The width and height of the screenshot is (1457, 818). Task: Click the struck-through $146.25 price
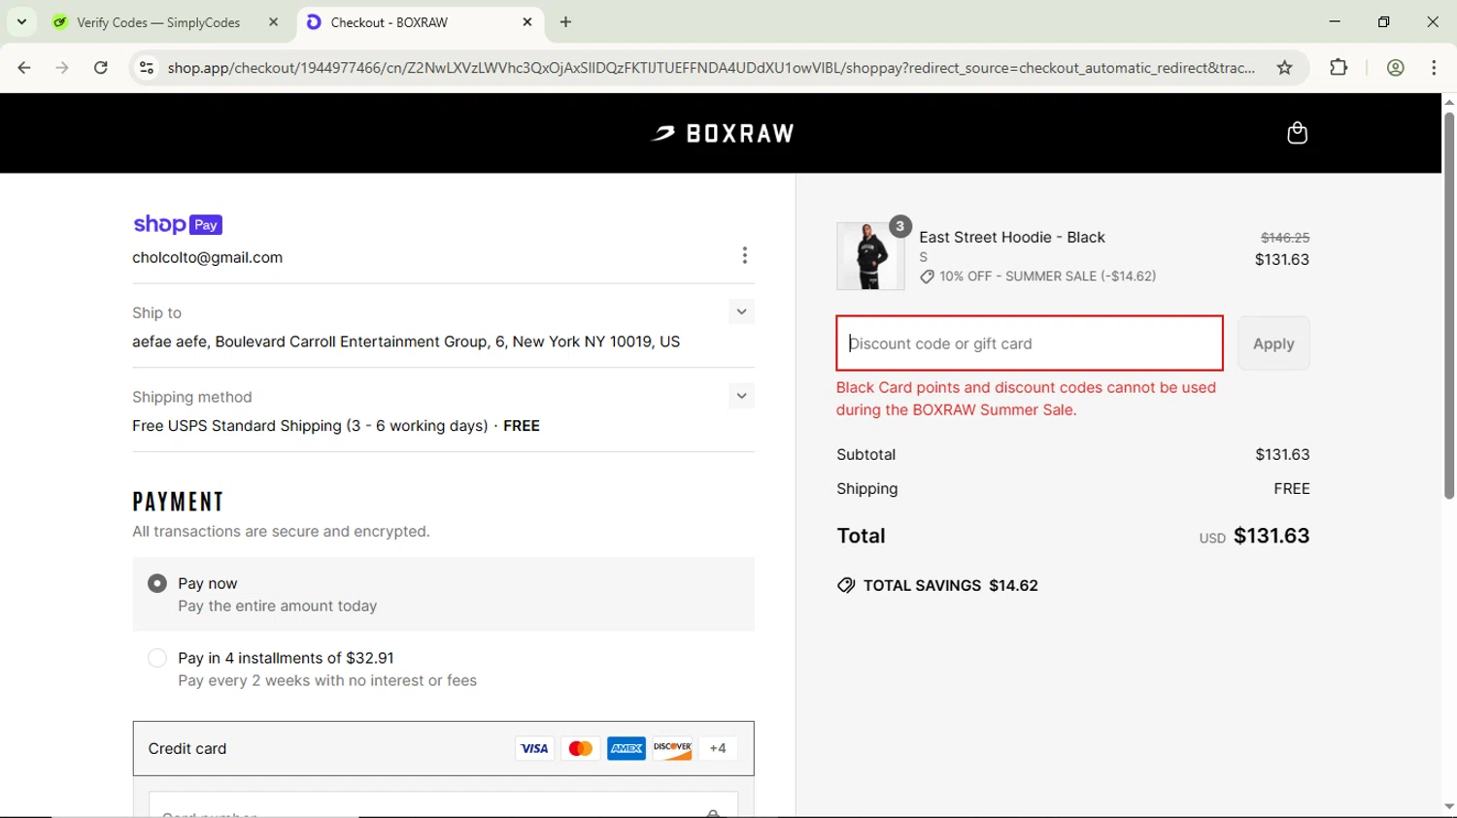click(1285, 237)
